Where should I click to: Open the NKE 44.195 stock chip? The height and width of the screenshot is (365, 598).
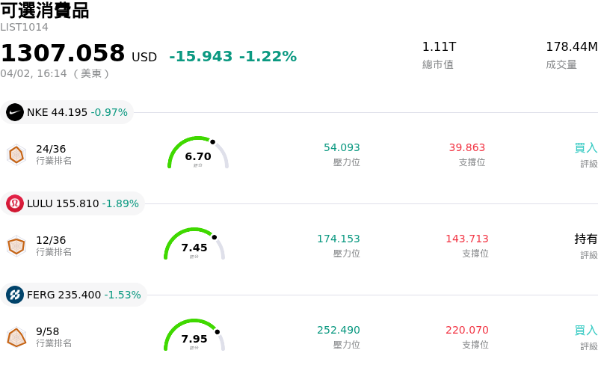tap(67, 112)
